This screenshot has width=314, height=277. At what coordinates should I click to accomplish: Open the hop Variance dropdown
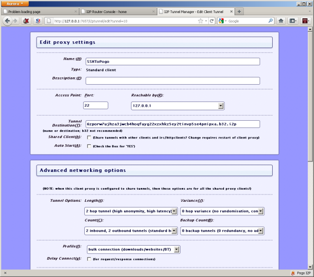222,211
